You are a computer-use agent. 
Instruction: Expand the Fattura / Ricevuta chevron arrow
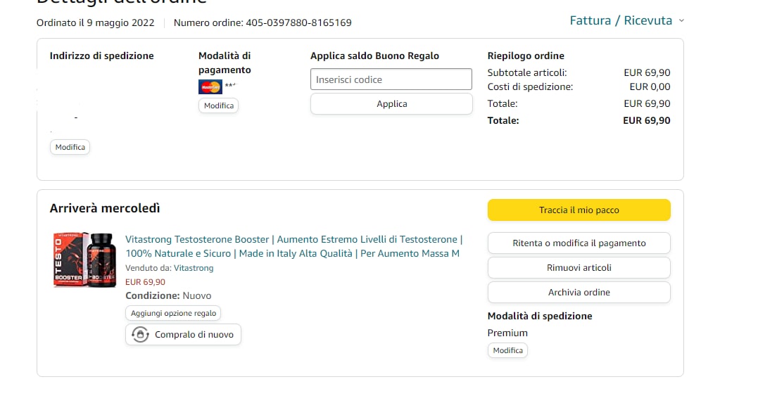tap(681, 21)
